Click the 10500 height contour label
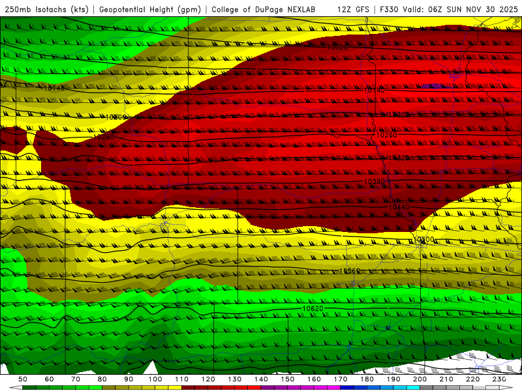 tap(423, 239)
